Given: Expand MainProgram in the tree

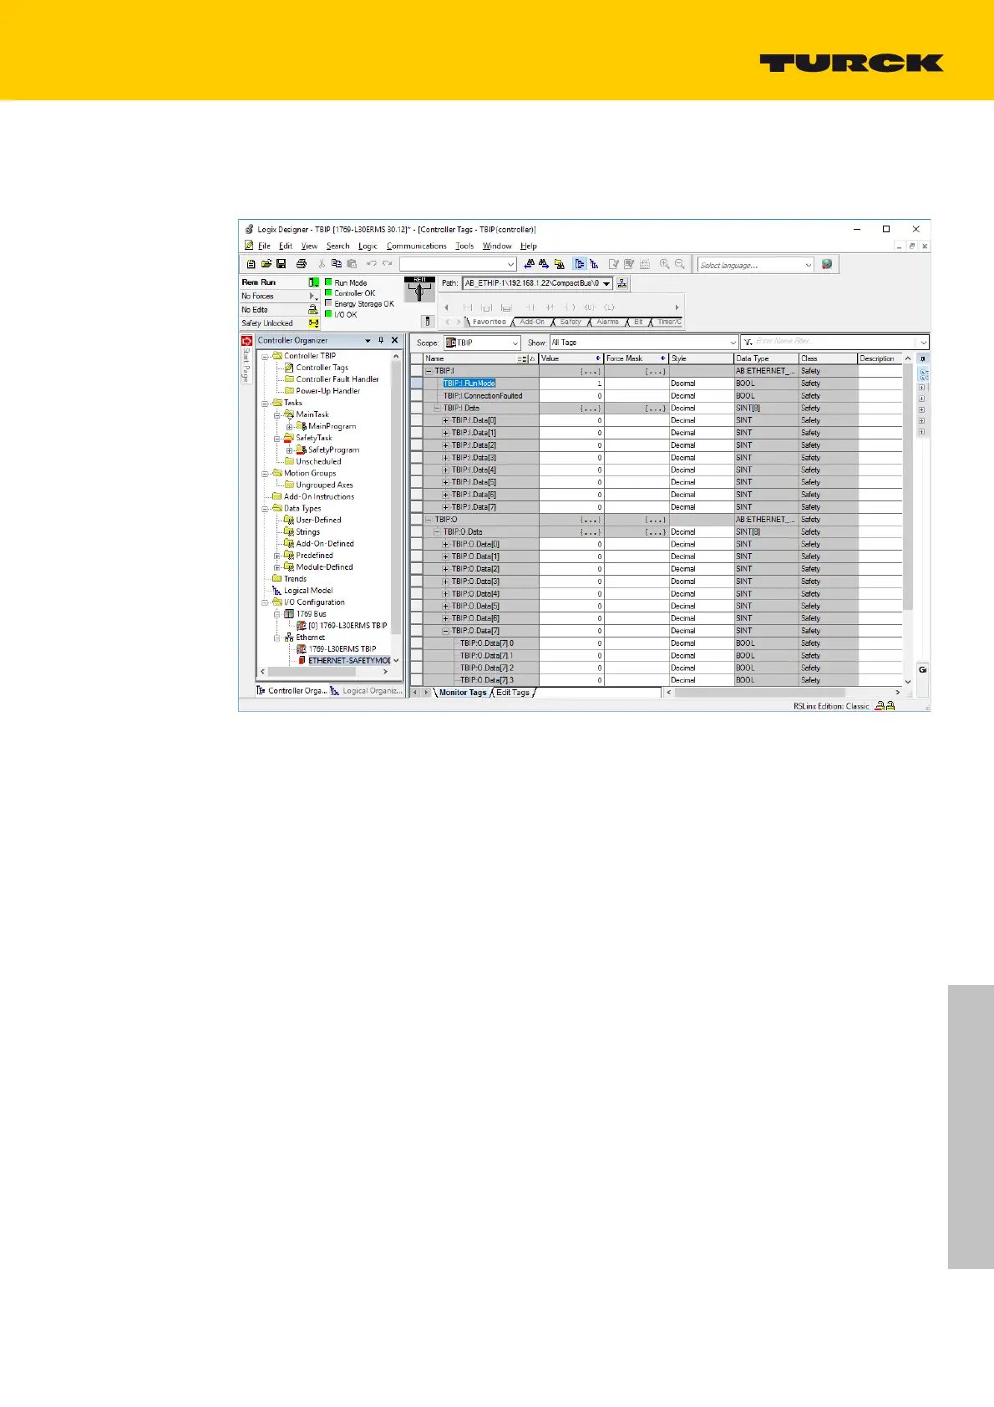Looking at the screenshot, I should coord(289,426).
